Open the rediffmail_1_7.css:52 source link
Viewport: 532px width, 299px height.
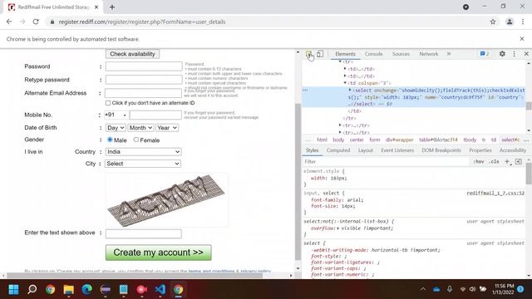[x=495, y=193]
